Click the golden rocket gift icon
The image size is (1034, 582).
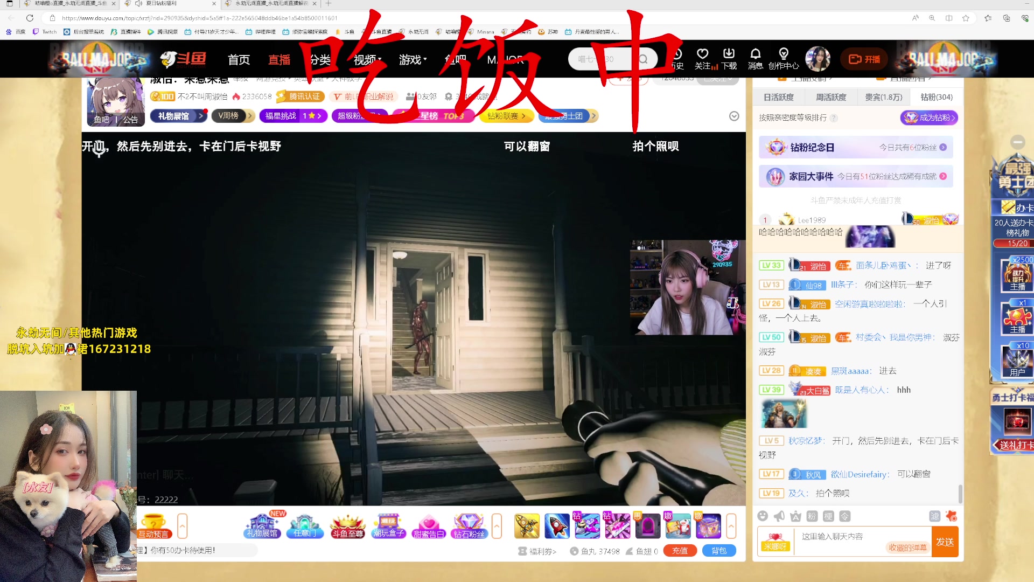527,525
